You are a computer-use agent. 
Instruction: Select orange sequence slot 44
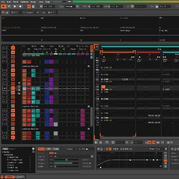tap(13, 48)
